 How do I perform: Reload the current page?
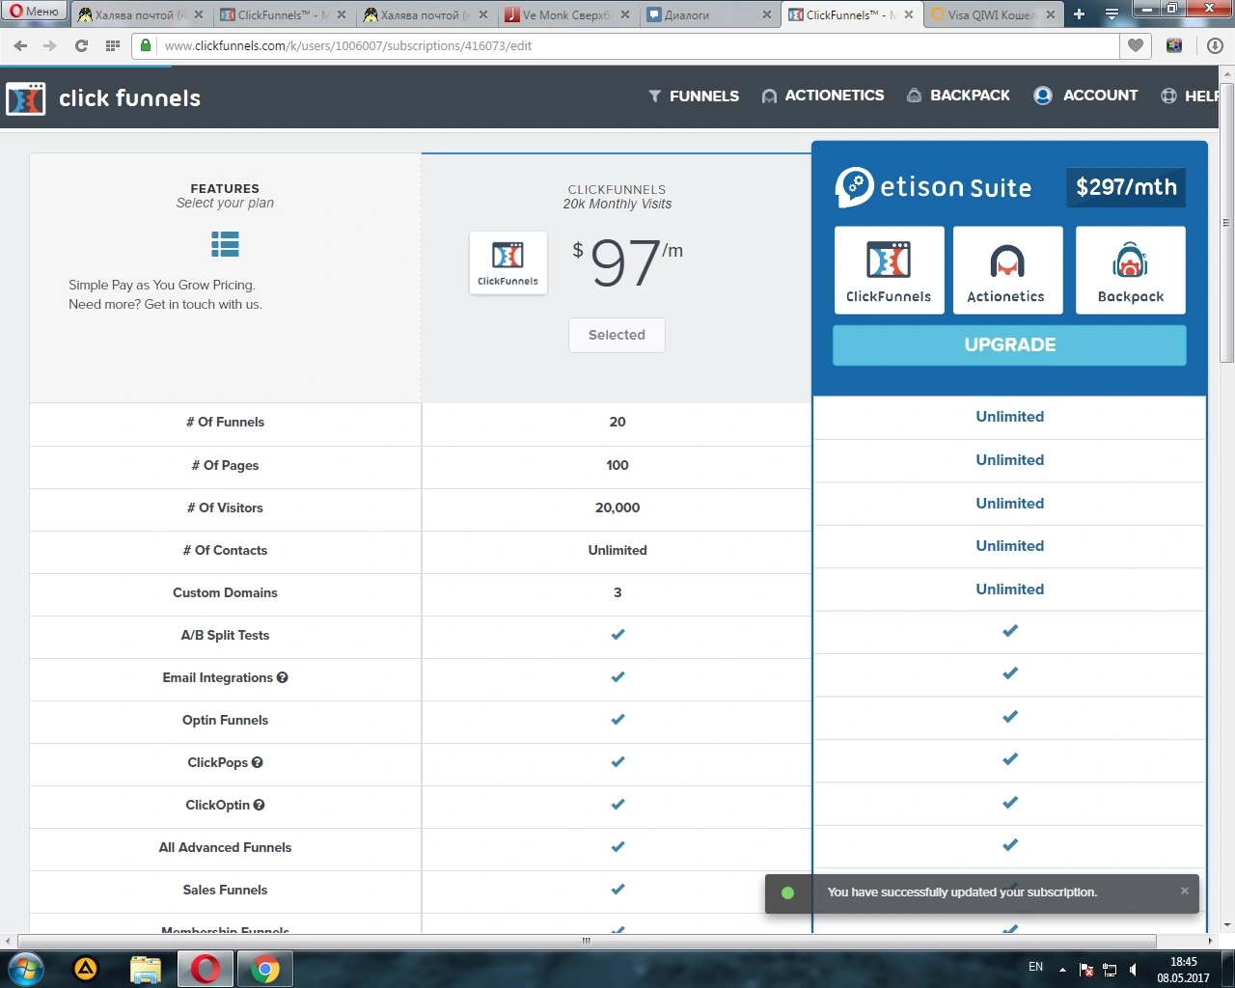(x=81, y=45)
